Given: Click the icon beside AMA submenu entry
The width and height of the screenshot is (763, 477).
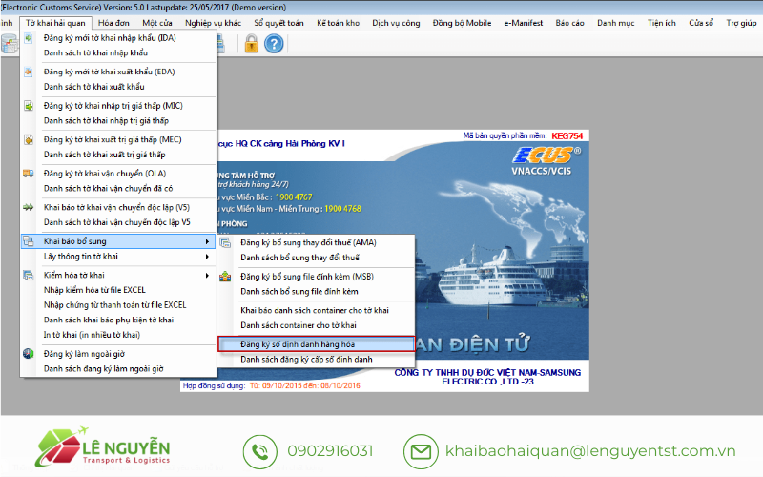Looking at the screenshot, I should 225,242.
